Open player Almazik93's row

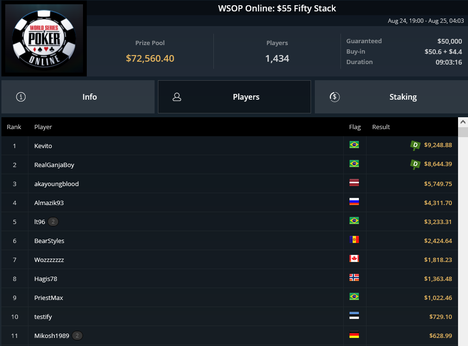tap(229, 203)
